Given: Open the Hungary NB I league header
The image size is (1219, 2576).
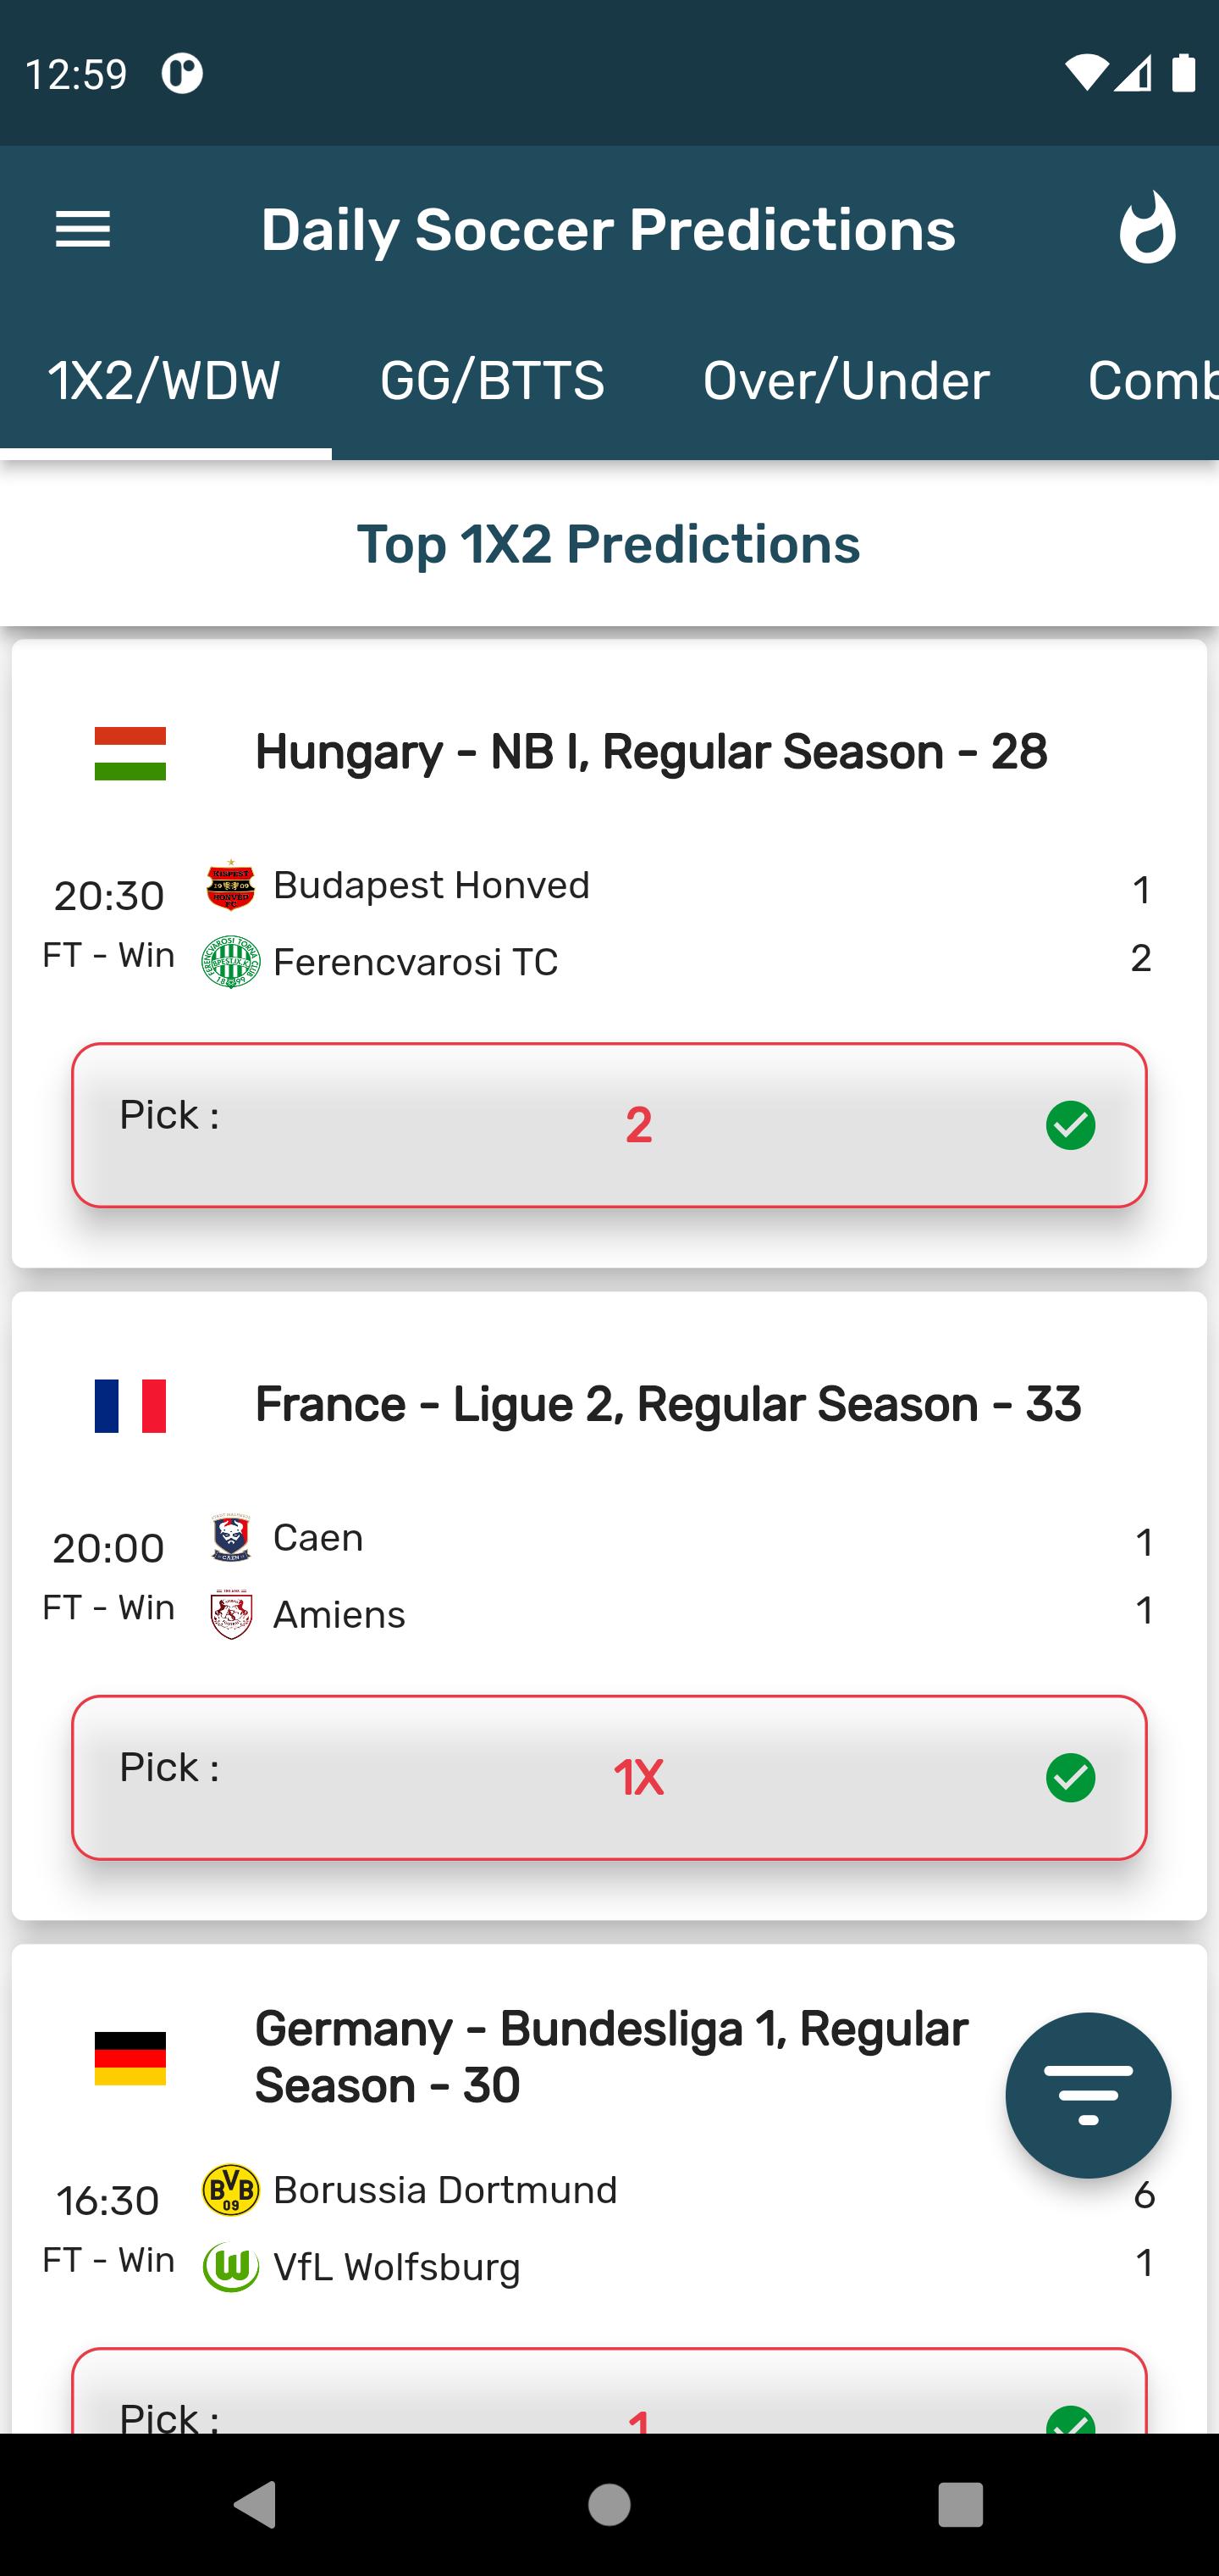Looking at the screenshot, I should [650, 752].
